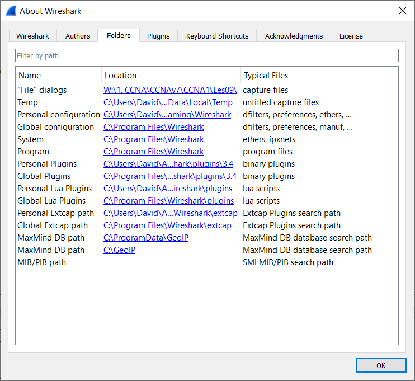Open the Personal Extcap path link
Image resolution: width=415 pixels, height=381 pixels.
171,213
